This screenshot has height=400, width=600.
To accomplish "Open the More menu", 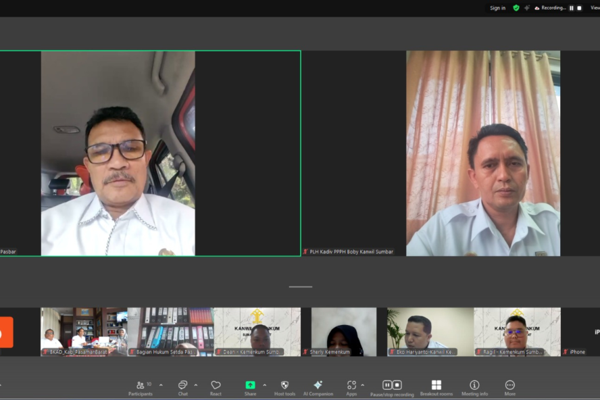I will click(509, 386).
